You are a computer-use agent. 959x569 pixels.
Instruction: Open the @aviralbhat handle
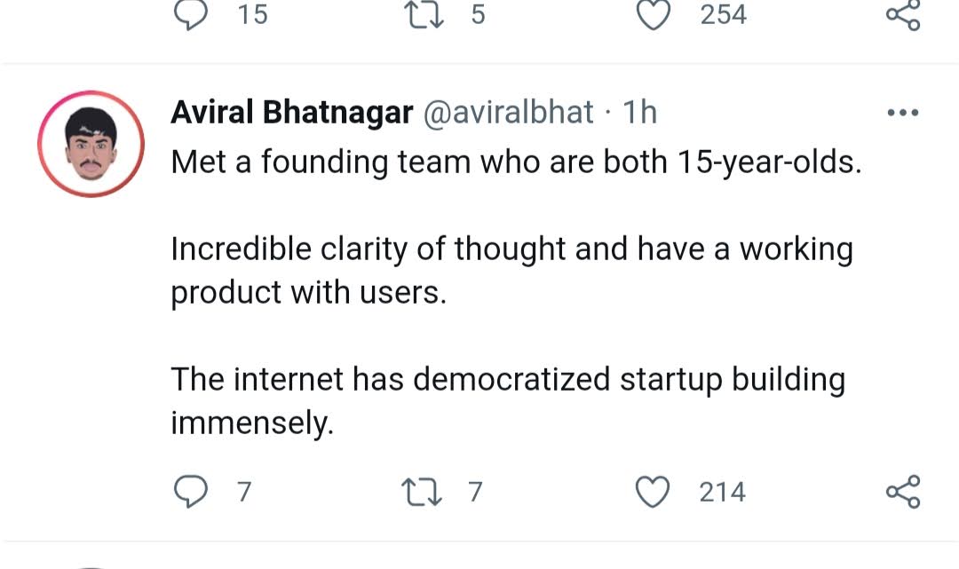[x=508, y=113]
